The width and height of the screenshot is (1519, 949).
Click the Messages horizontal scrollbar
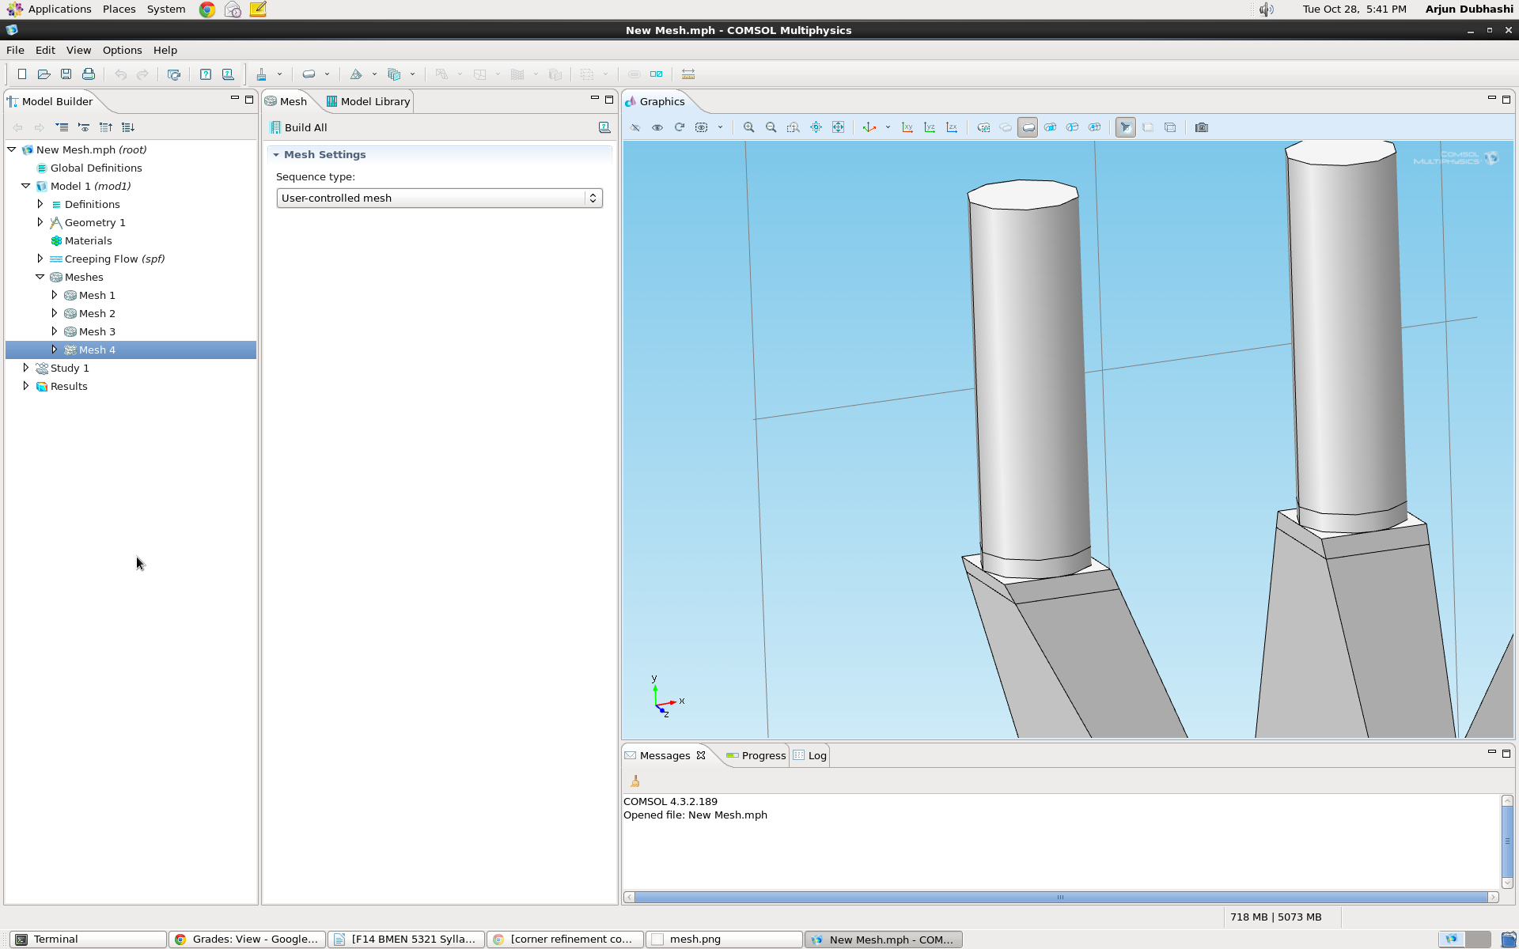click(1060, 897)
